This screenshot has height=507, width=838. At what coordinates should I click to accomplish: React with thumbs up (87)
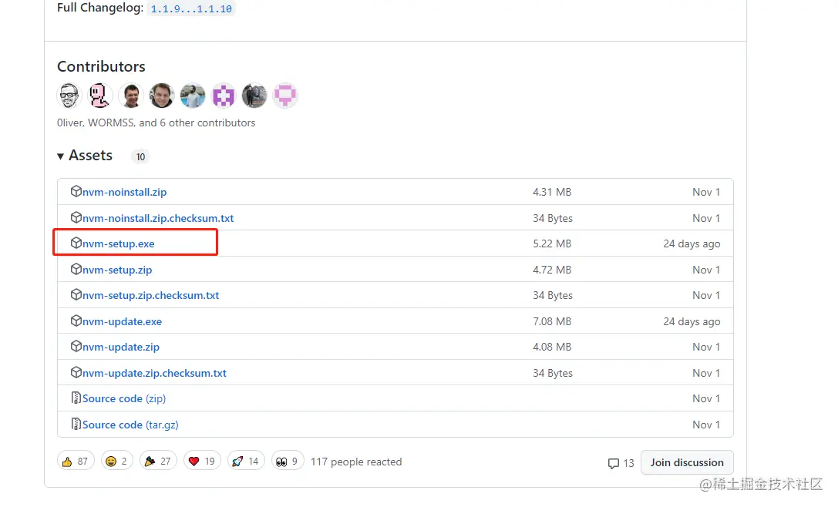76,462
